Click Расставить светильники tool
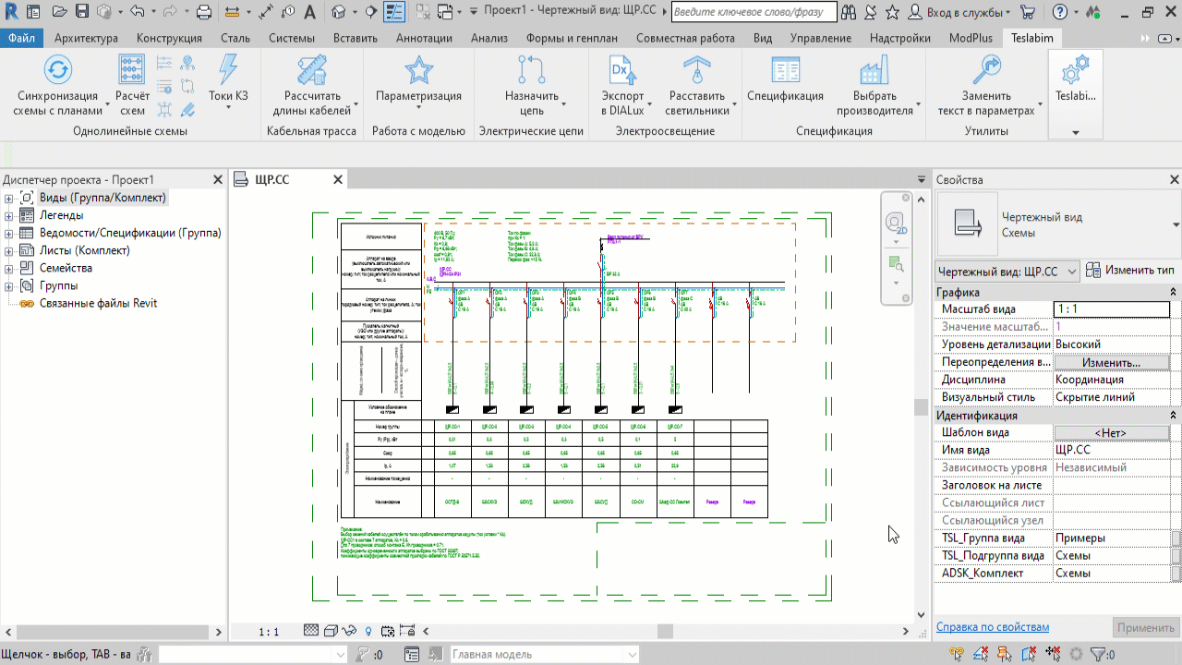This screenshot has height=665, width=1182. (697, 85)
